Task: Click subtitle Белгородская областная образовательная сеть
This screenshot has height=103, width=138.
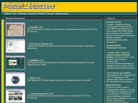Action: pyautogui.click(x=31, y=9)
